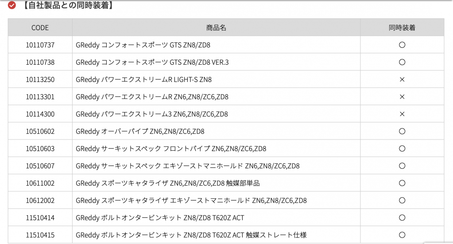Click the red checkmark icon beside 自社製品との同時装着
The height and width of the screenshot is (244, 453).
point(12,6)
